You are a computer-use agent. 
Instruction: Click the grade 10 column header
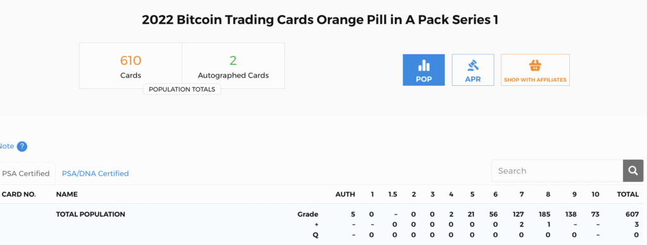[x=595, y=194]
